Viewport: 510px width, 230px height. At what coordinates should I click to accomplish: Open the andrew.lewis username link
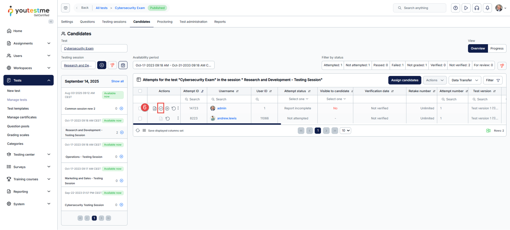pyautogui.click(x=227, y=118)
